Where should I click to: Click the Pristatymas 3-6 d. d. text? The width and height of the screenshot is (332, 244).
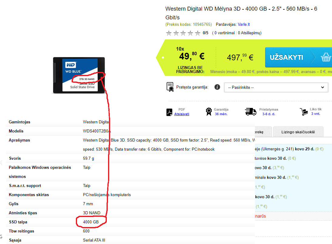(x=269, y=112)
